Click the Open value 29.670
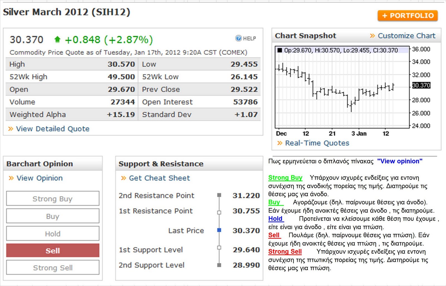446x286 pixels. point(121,89)
